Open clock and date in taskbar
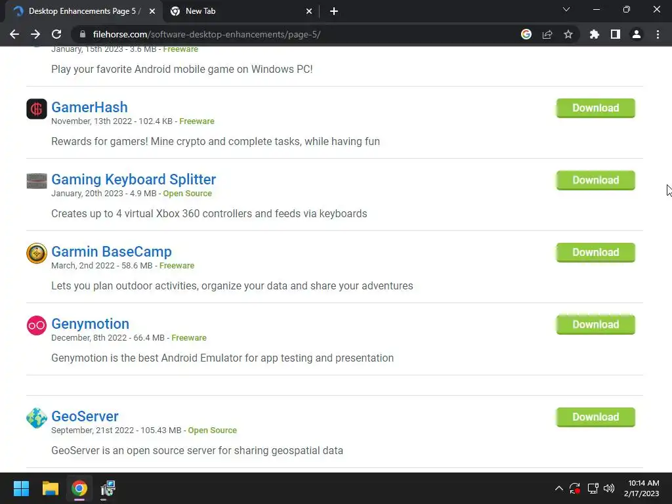The height and width of the screenshot is (504, 672). click(x=642, y=488)
